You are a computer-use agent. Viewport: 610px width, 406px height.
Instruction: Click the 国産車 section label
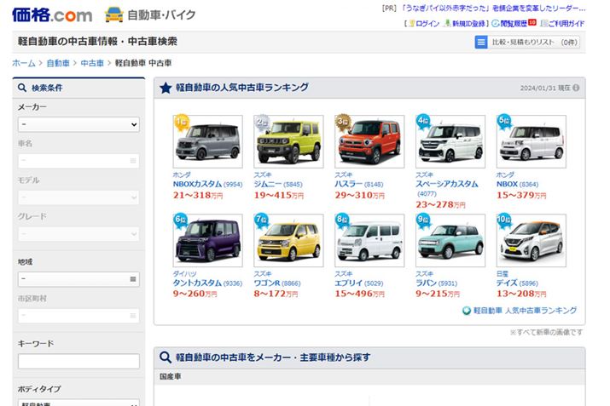(x=171, y=376)
